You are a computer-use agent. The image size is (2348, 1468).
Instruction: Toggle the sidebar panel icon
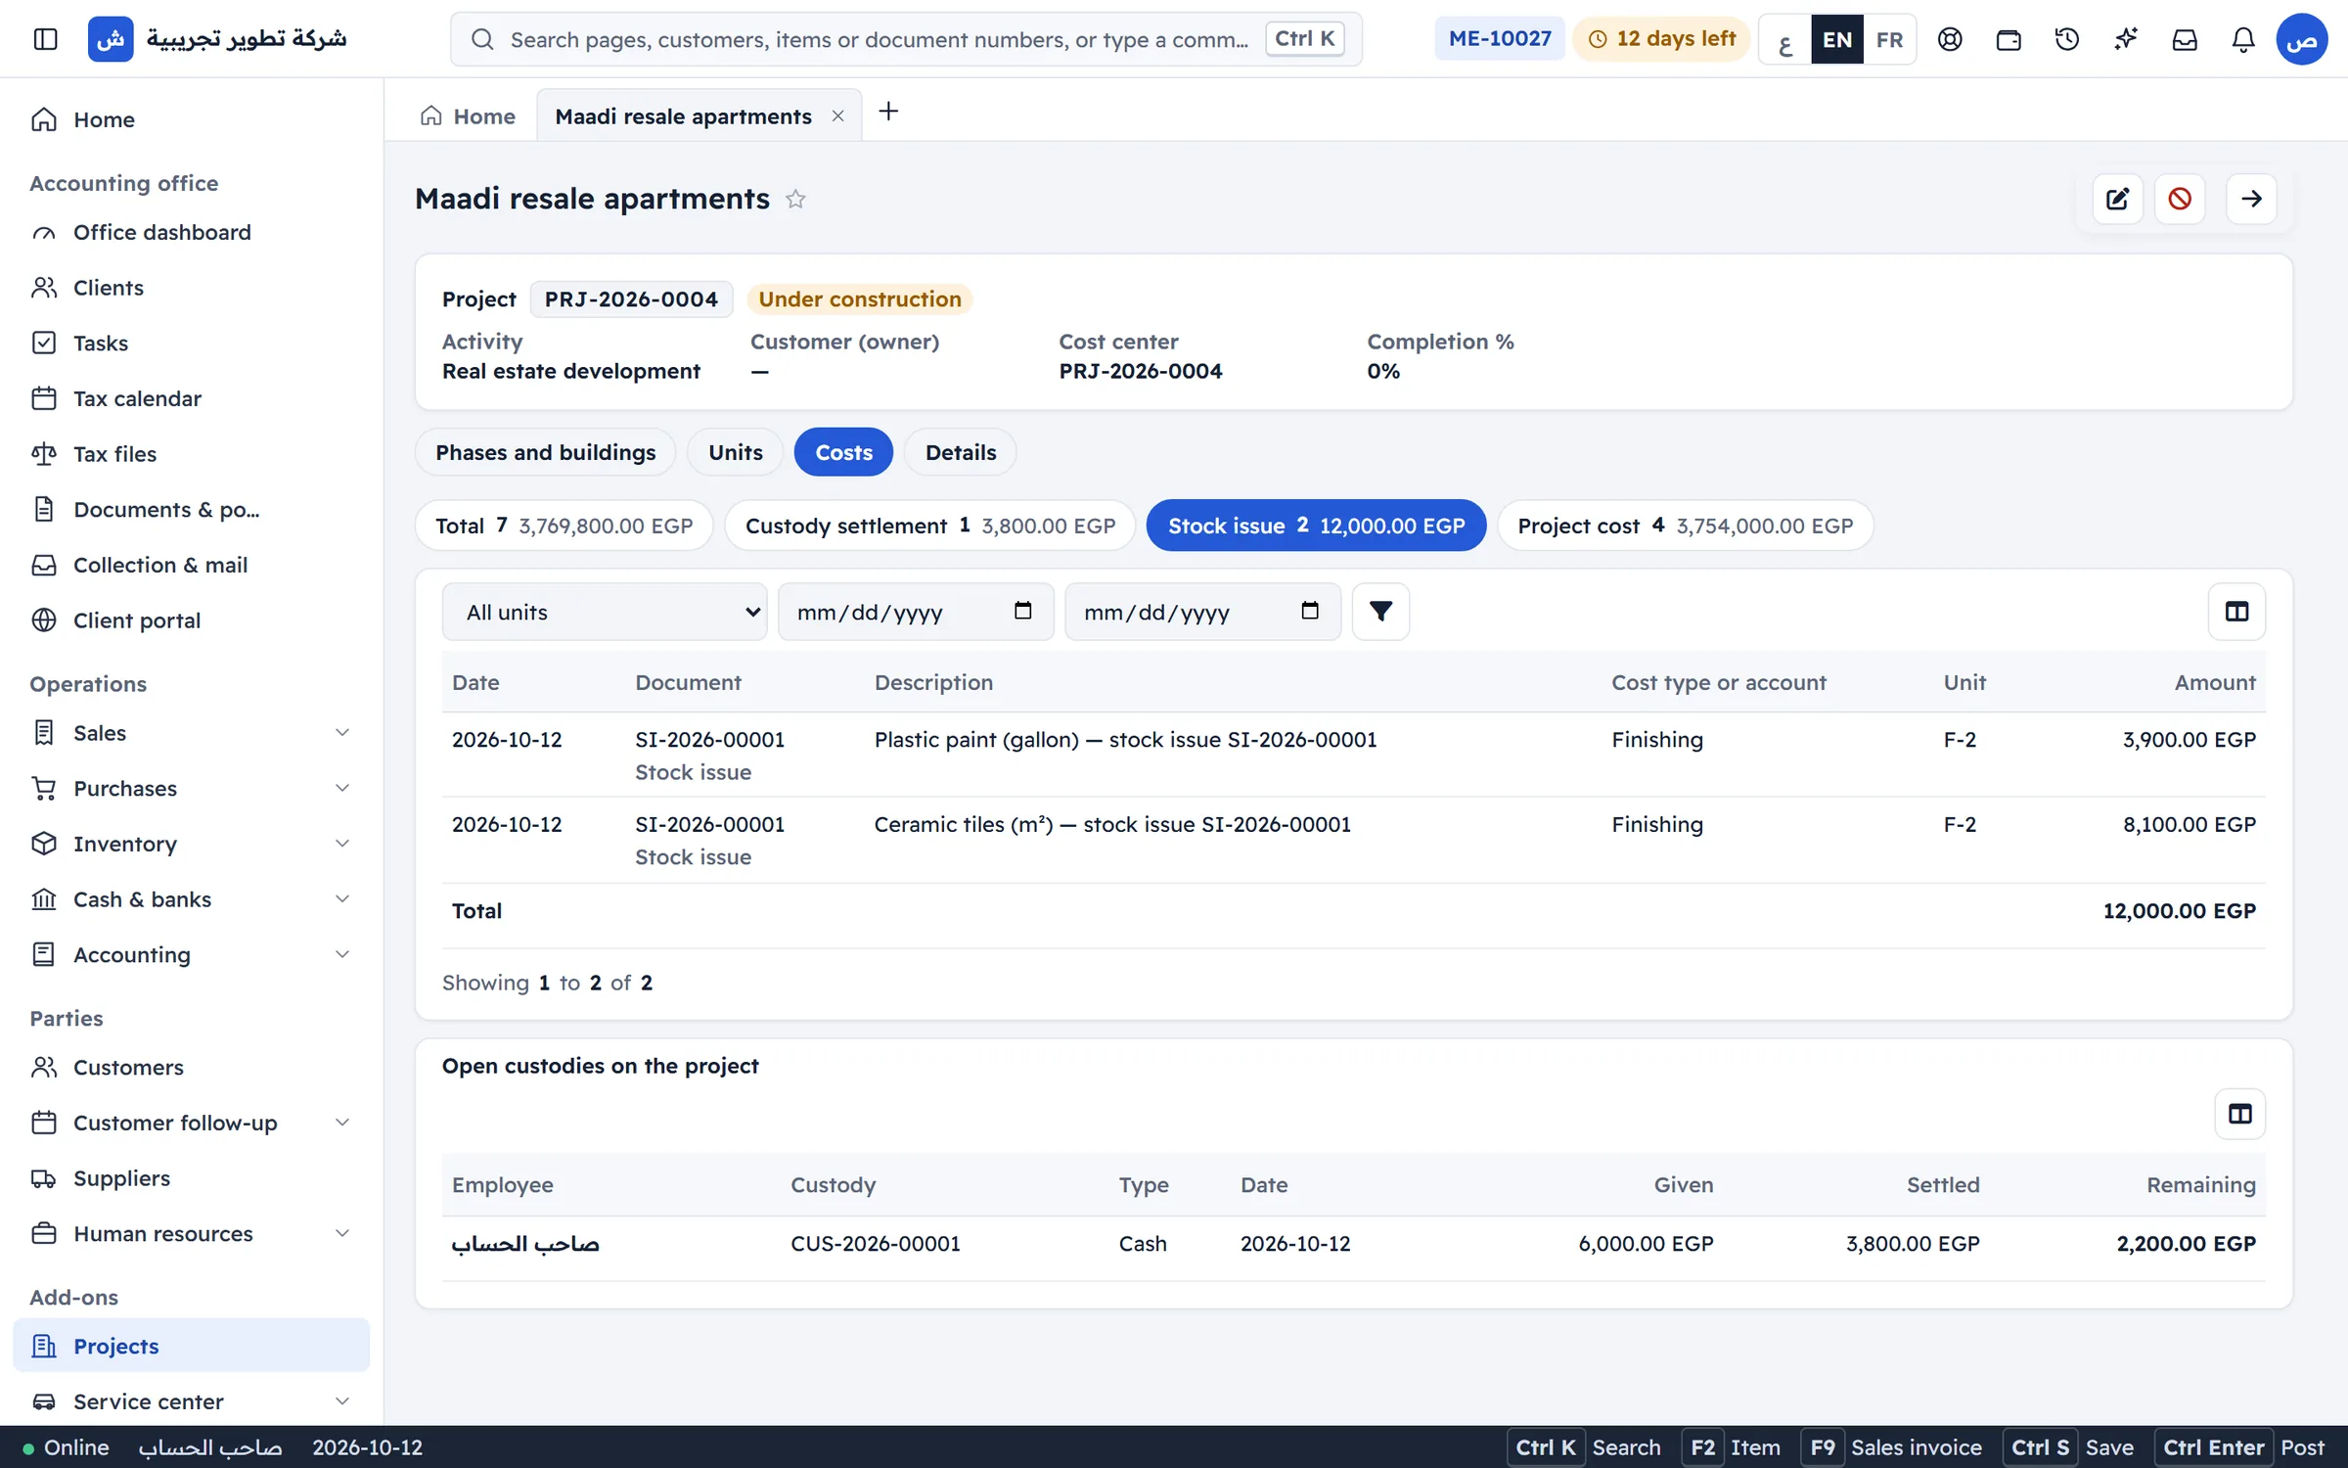(45, 39)
